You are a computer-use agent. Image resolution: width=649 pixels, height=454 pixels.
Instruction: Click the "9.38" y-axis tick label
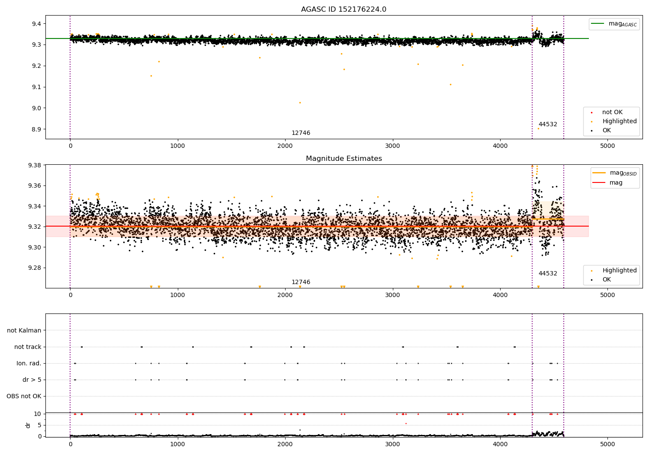point(35,166)
